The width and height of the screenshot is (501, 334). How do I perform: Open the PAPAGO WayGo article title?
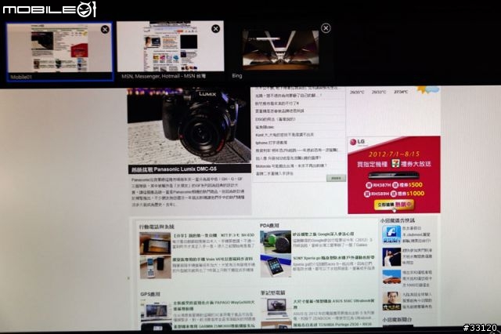(x=214, y=306)
